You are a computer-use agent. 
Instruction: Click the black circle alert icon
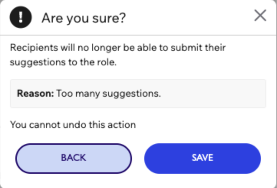[21, 17]
